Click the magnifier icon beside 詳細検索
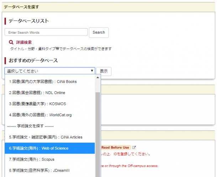 [x=11, y=42]
